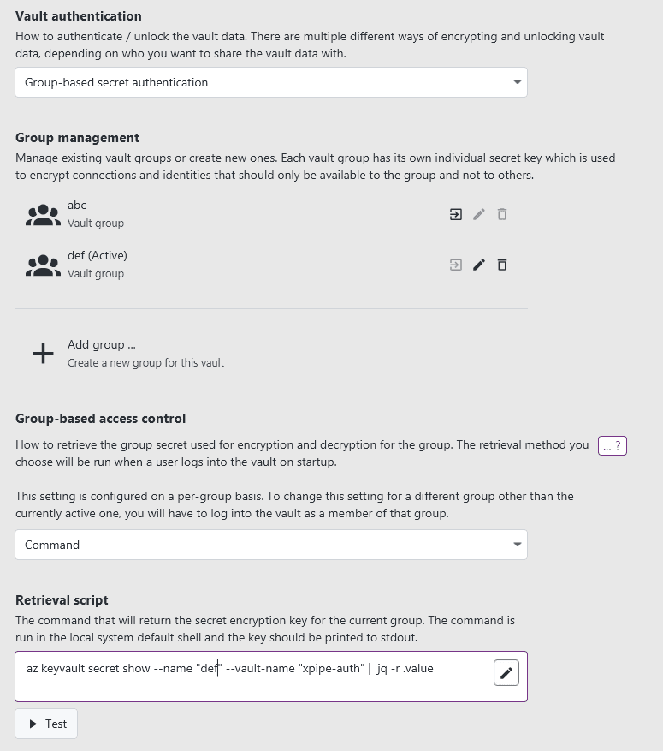
Task: Click the abc group people icon
Action: click(x=43, y=215)
